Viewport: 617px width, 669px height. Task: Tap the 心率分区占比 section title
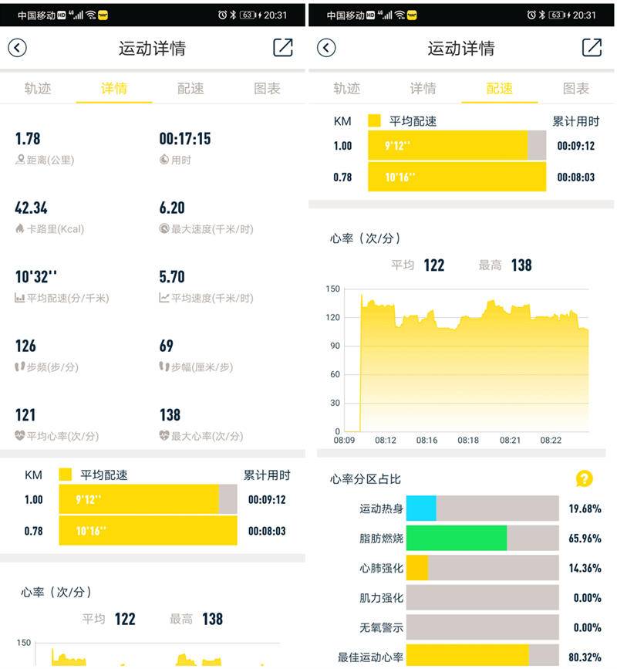click(366, 478)
